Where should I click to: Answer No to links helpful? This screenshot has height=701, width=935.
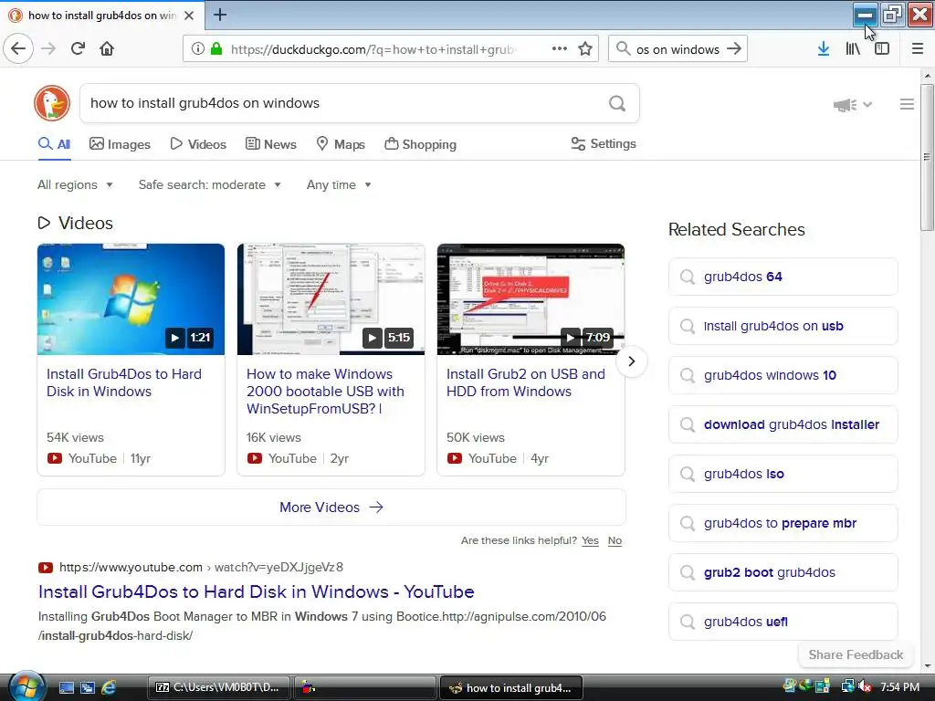[x=615, y=540]
